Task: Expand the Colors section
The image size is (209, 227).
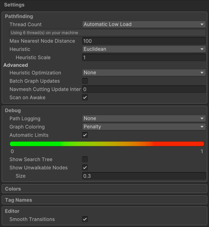Action: tap(104, 189)
